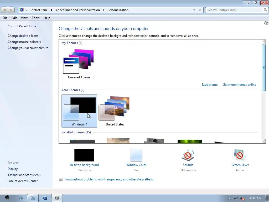Open Ease of Access Center
This screenshot has height=202, width=269.
(23, 181)
